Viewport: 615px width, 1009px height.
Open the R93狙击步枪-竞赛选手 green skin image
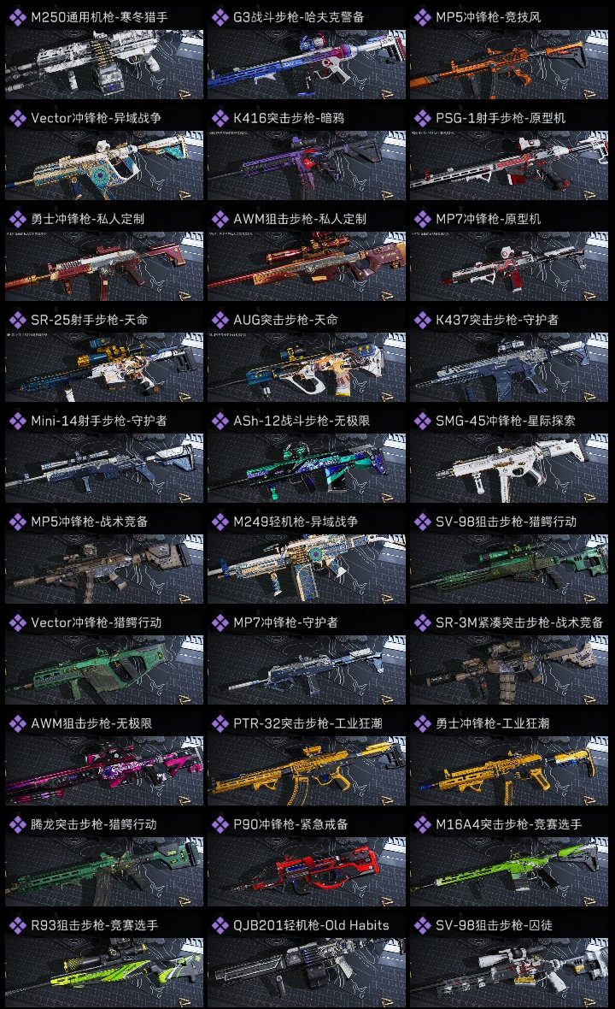point(104,972)
